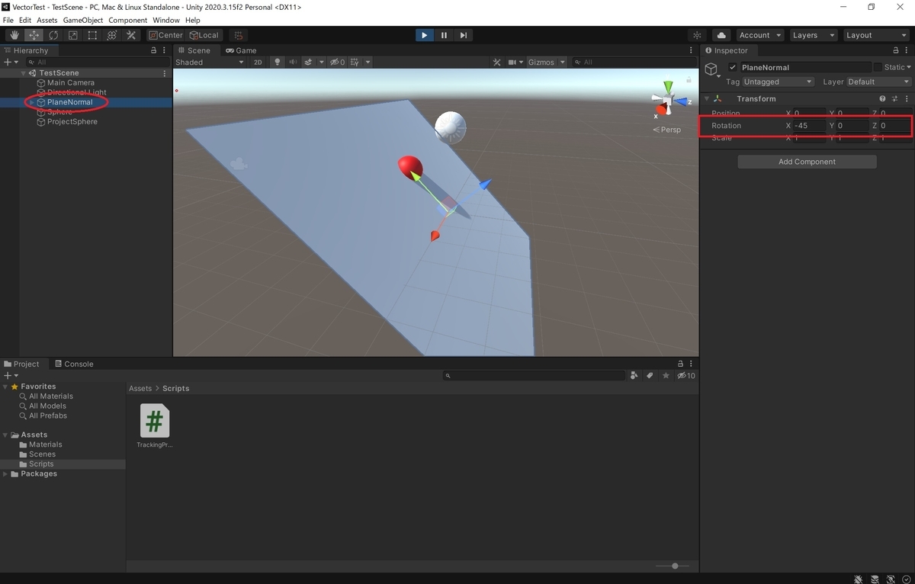Select the Rotate tool
The width and height of the screenshot is (915, 584).
point(53,35)
